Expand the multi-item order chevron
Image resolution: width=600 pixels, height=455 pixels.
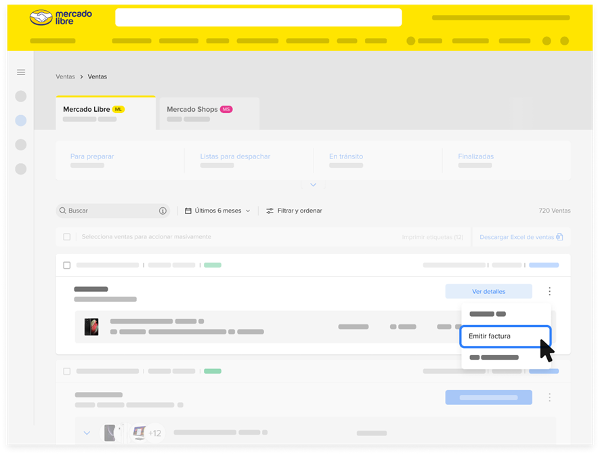tap(87, 433)
